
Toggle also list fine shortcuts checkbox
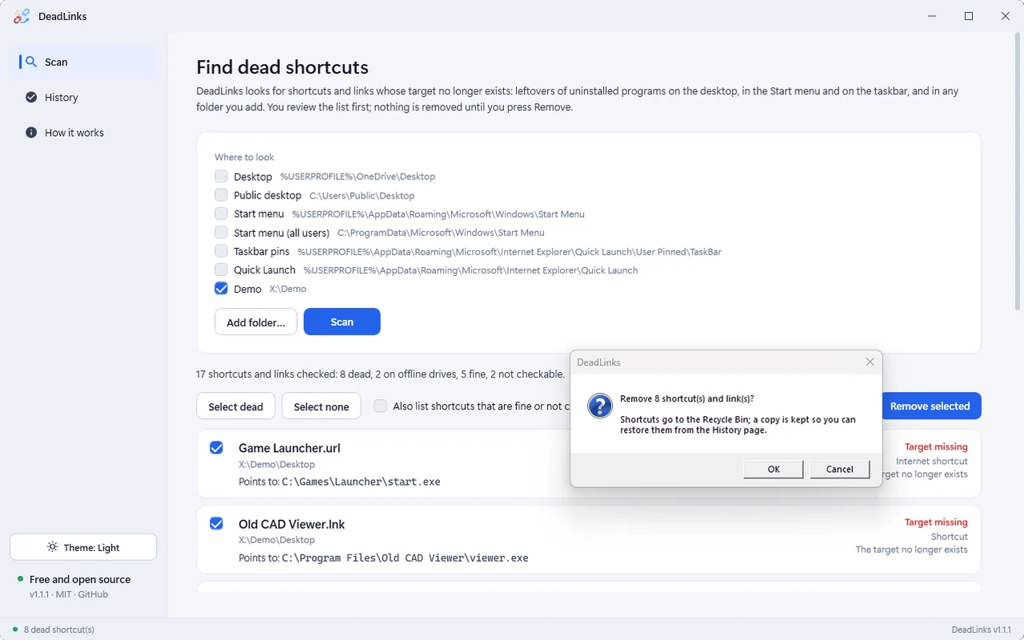(381, 406)
